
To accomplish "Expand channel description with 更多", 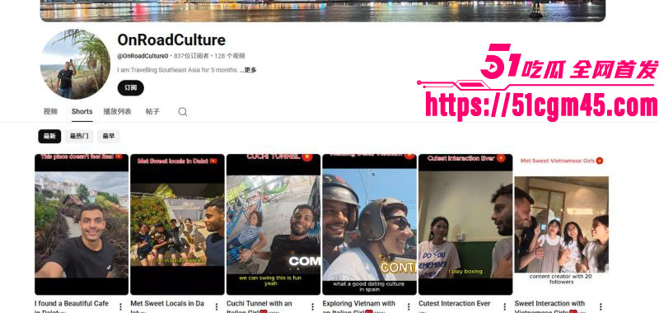I will (x=250, y=70).
